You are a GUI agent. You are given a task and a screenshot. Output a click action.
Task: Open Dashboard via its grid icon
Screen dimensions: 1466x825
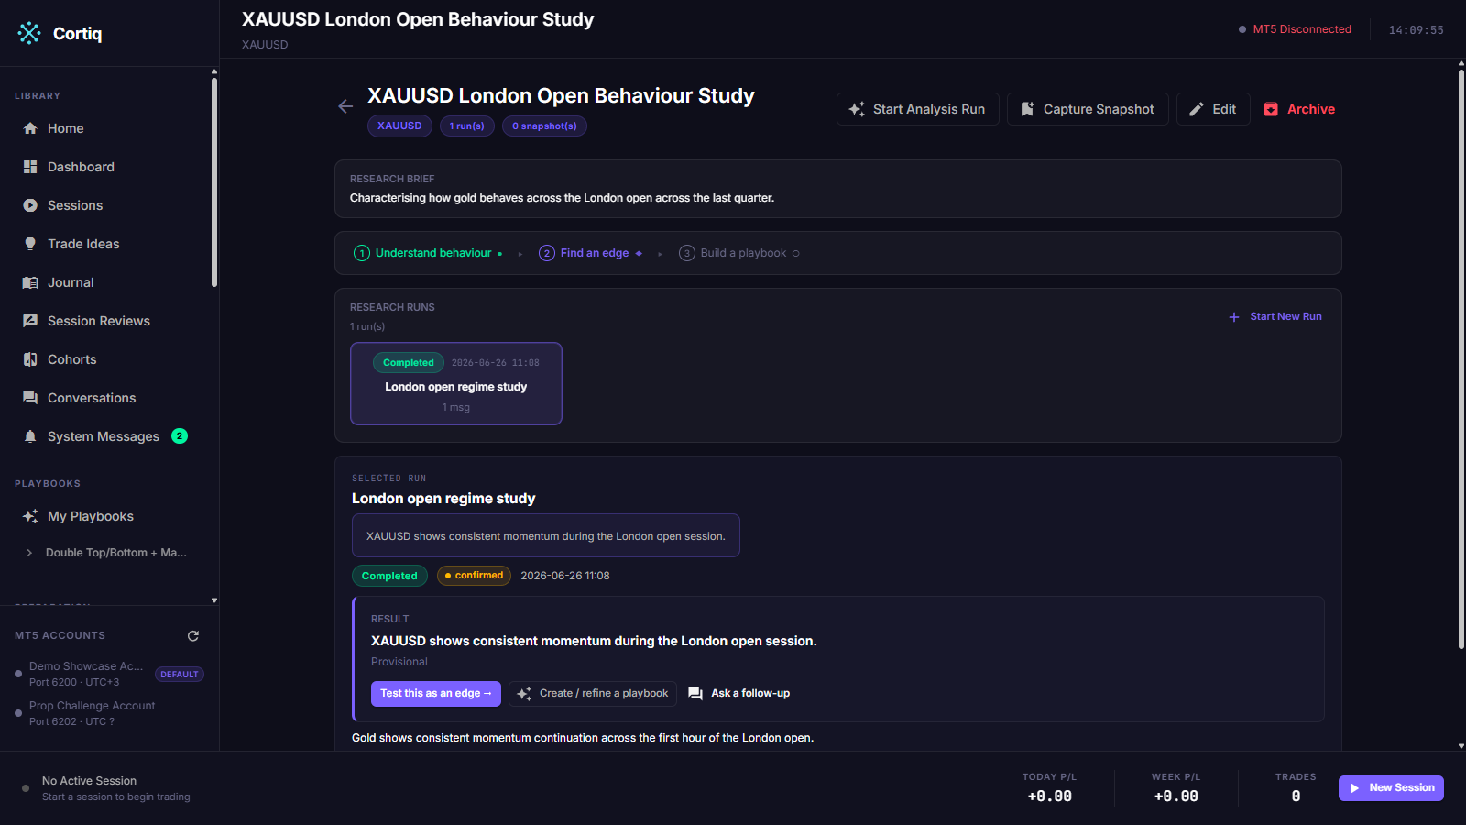pos(30,167)
